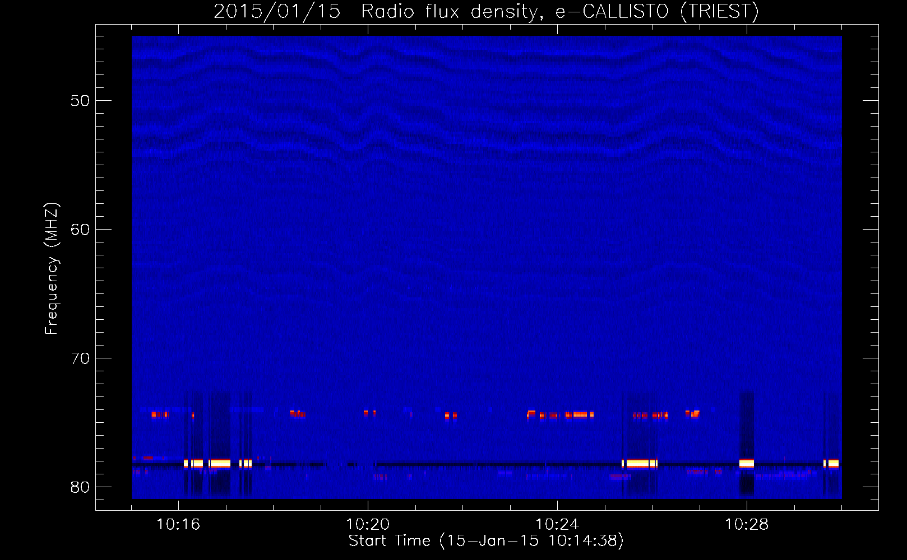
Task: Click the 60 MHz frequency tick label
Action: (80, 230)
